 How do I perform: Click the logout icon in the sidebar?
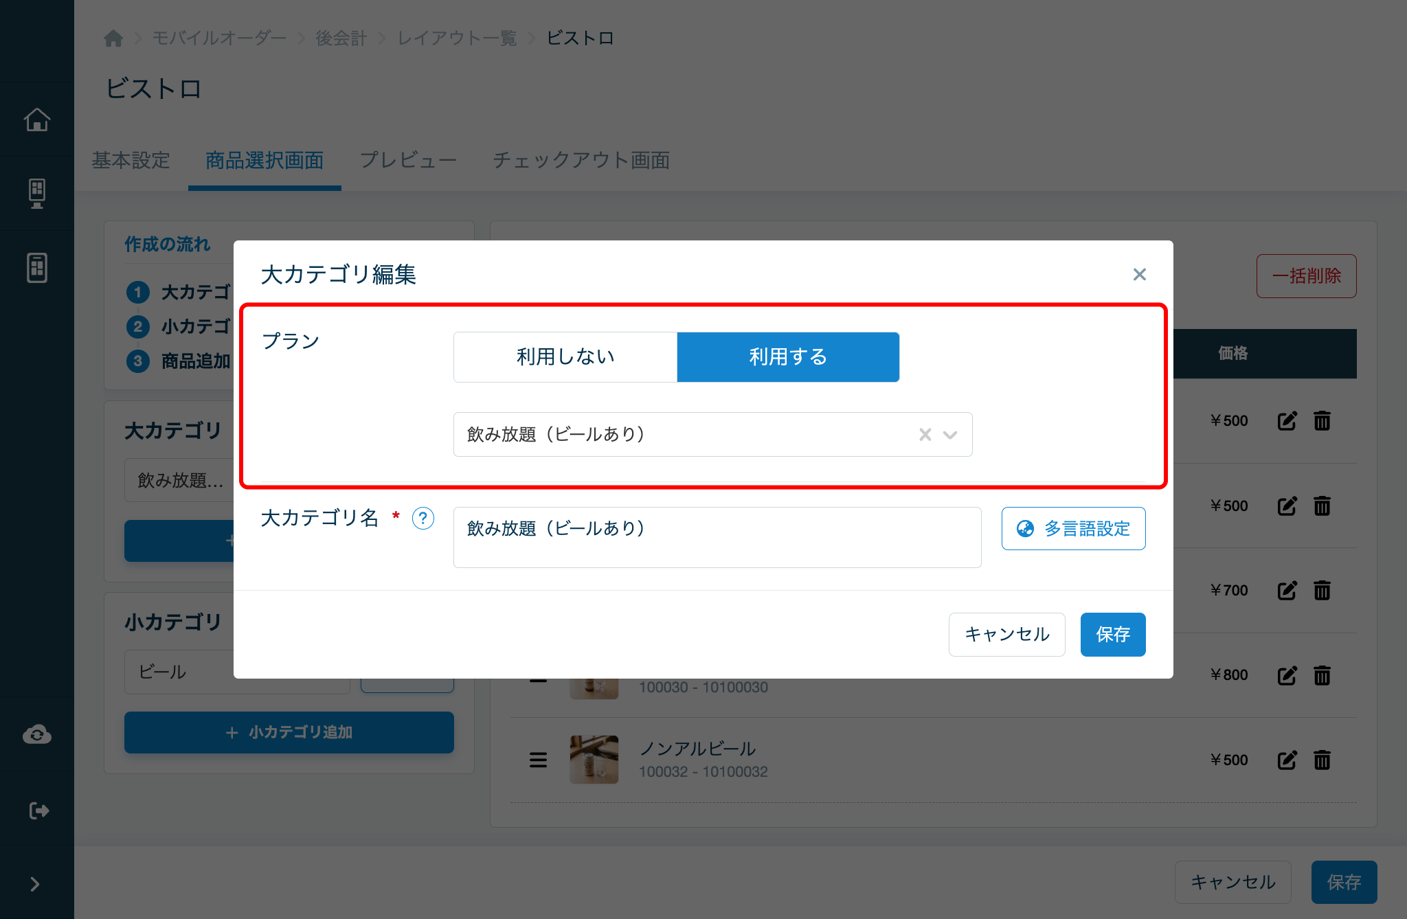[39, 810]
